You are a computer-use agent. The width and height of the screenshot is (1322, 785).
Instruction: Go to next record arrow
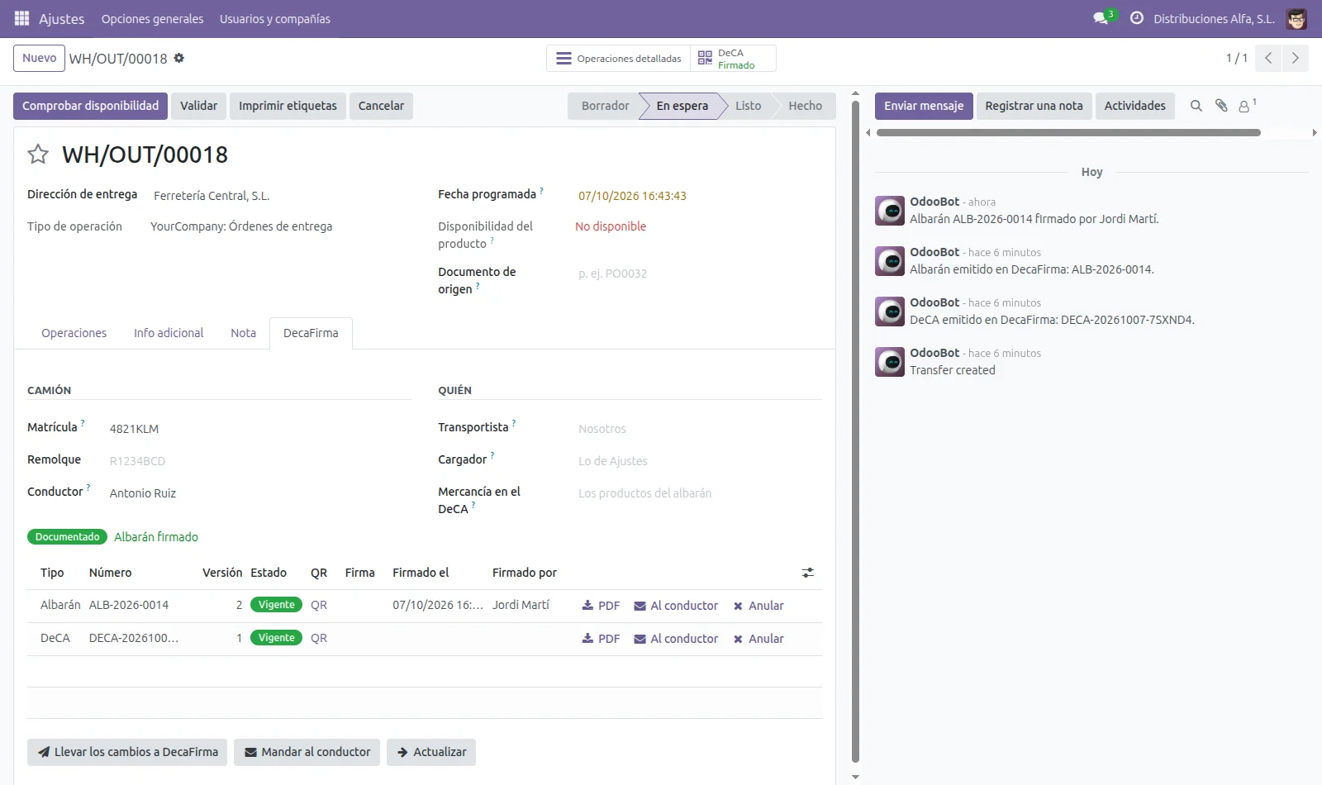tap(1295, 58)
